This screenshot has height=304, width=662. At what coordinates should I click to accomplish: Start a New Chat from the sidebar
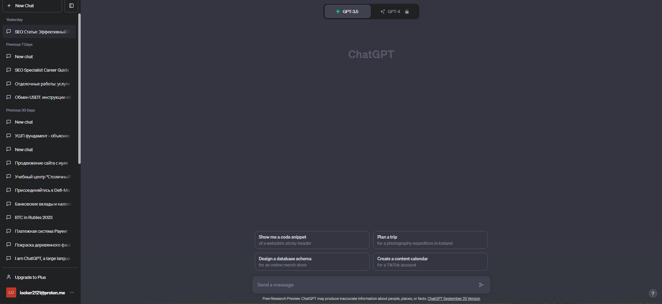(32, 6)
